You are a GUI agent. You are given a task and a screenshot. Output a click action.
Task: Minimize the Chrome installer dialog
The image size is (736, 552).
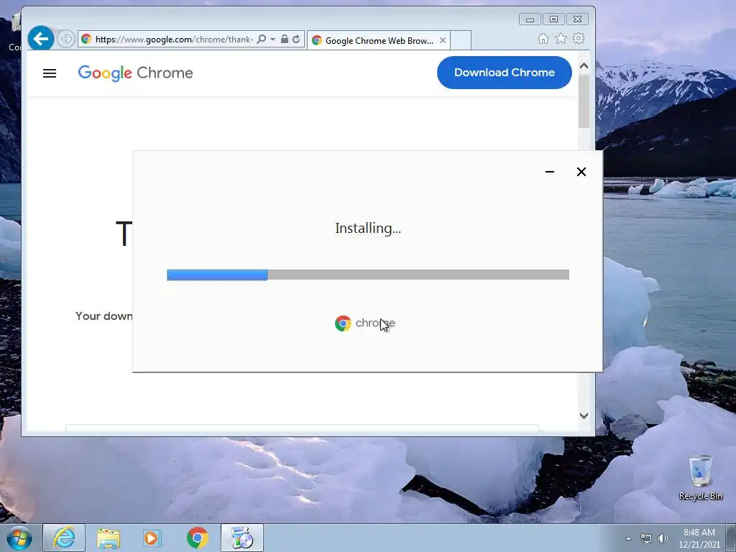pos(550,172)
